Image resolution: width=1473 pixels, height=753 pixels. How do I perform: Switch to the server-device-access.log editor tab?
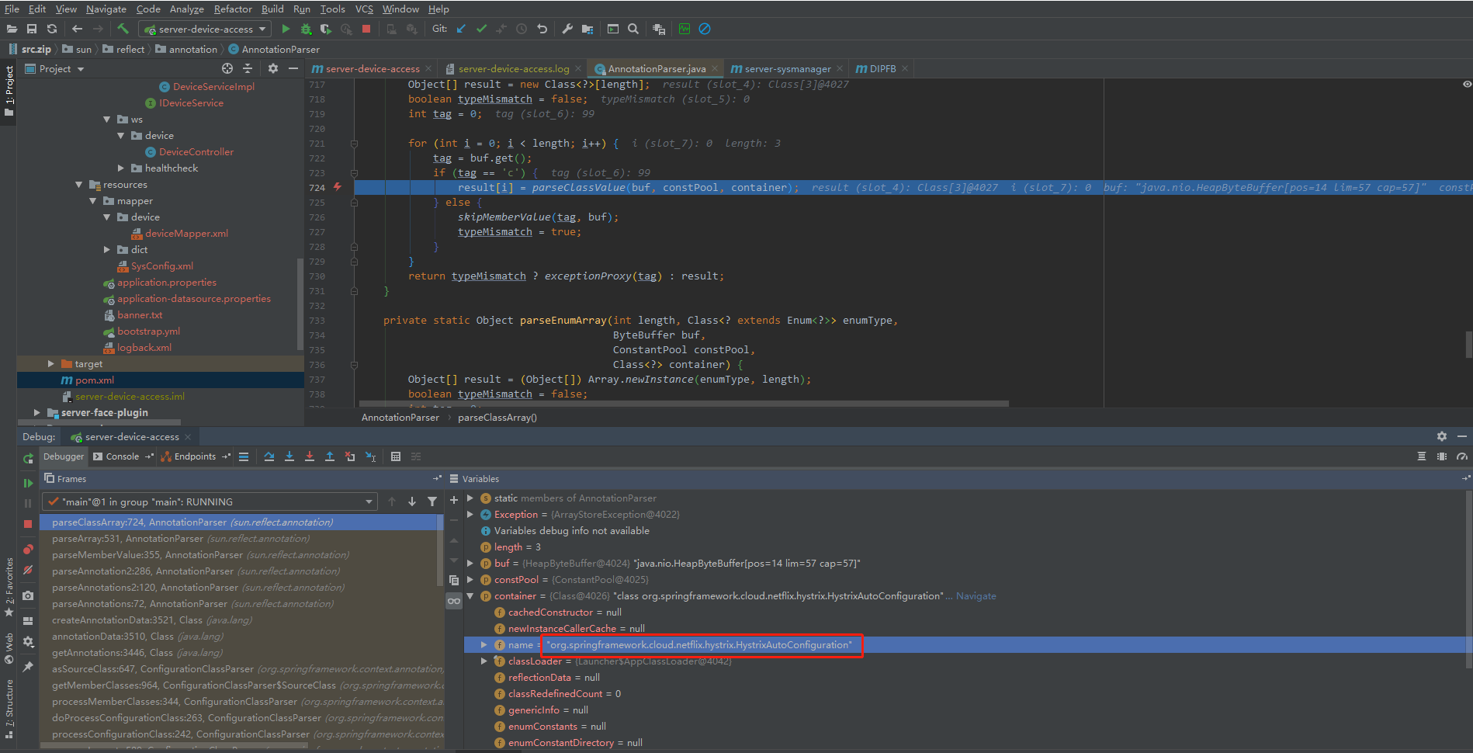(x=513, y=69)
